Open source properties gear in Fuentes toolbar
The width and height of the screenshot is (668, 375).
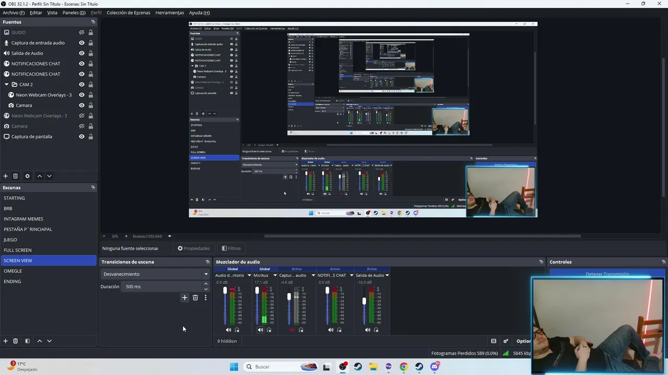[27, 176]
